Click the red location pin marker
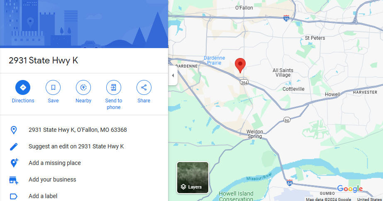Screen dimensions: 383x201 tap(240, 65)
